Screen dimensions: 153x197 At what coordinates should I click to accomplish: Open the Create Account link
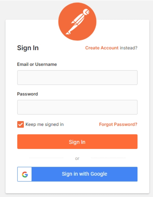[x=102, y=48]
